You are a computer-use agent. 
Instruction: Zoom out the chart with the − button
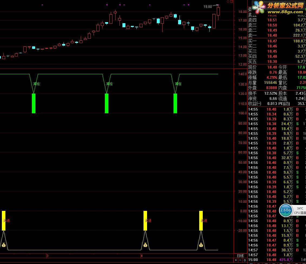240,260
